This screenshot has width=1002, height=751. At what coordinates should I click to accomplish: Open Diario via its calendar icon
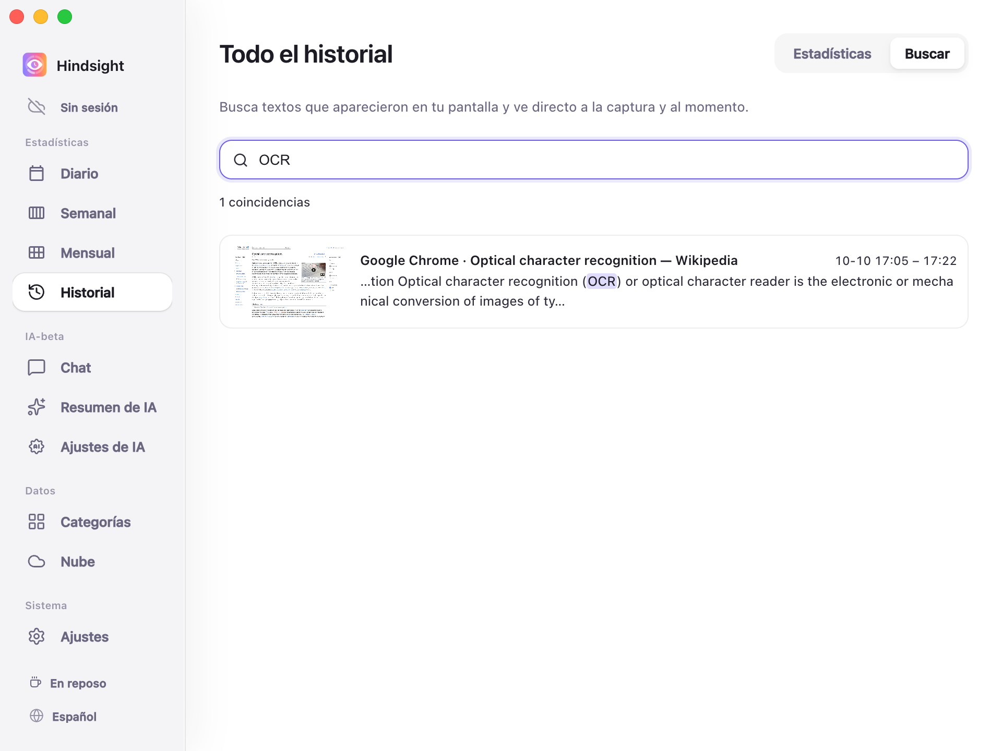pos(37,173)
